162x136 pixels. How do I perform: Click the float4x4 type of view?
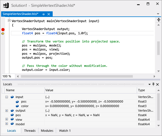tap(144, 120)
